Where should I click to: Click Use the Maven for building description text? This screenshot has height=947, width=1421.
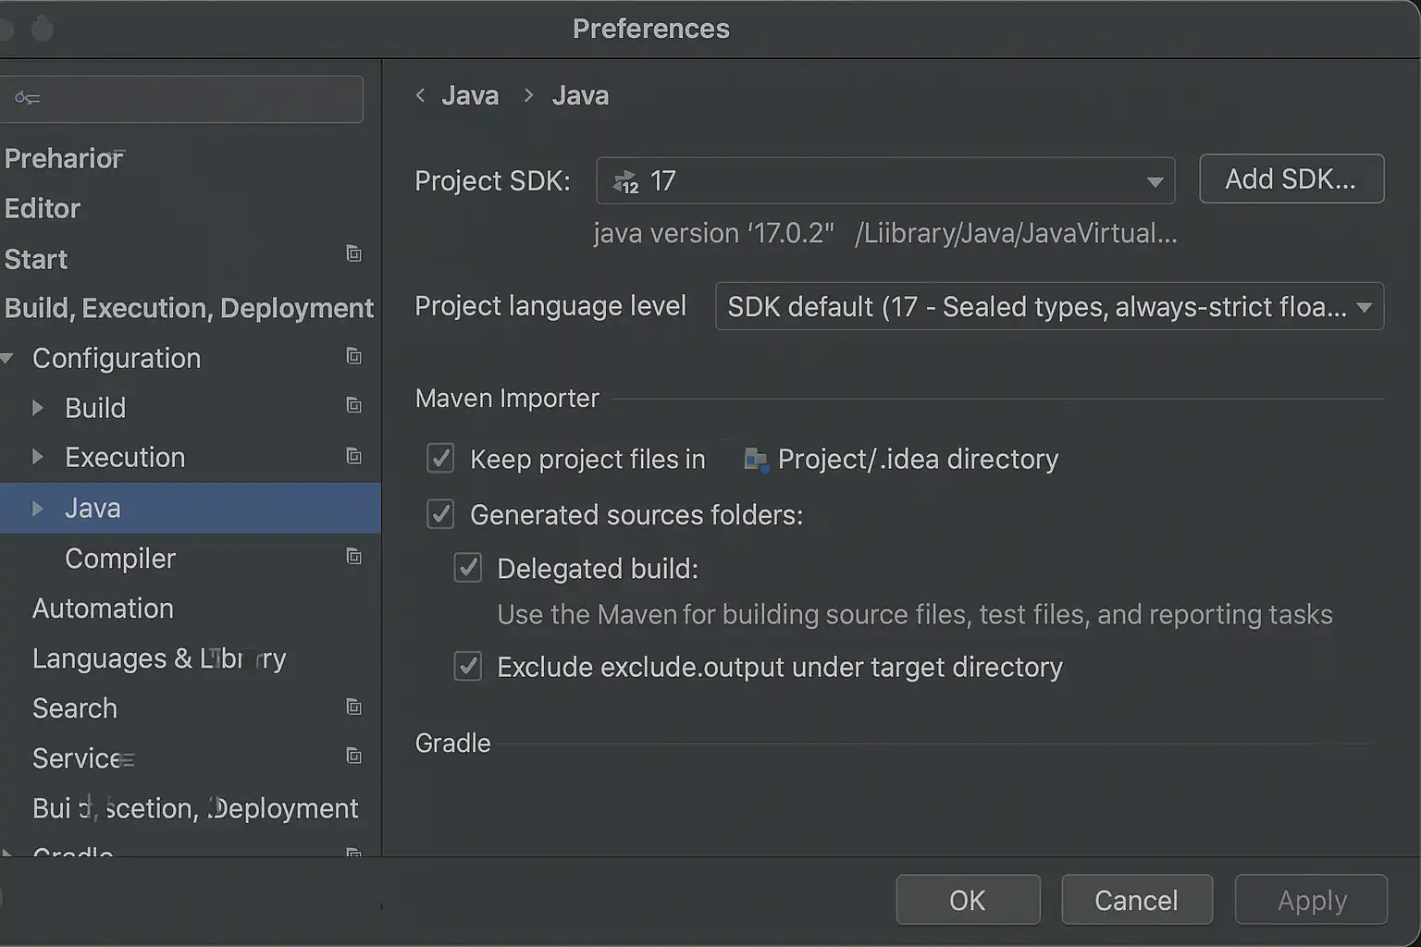(x=915, y=615)
